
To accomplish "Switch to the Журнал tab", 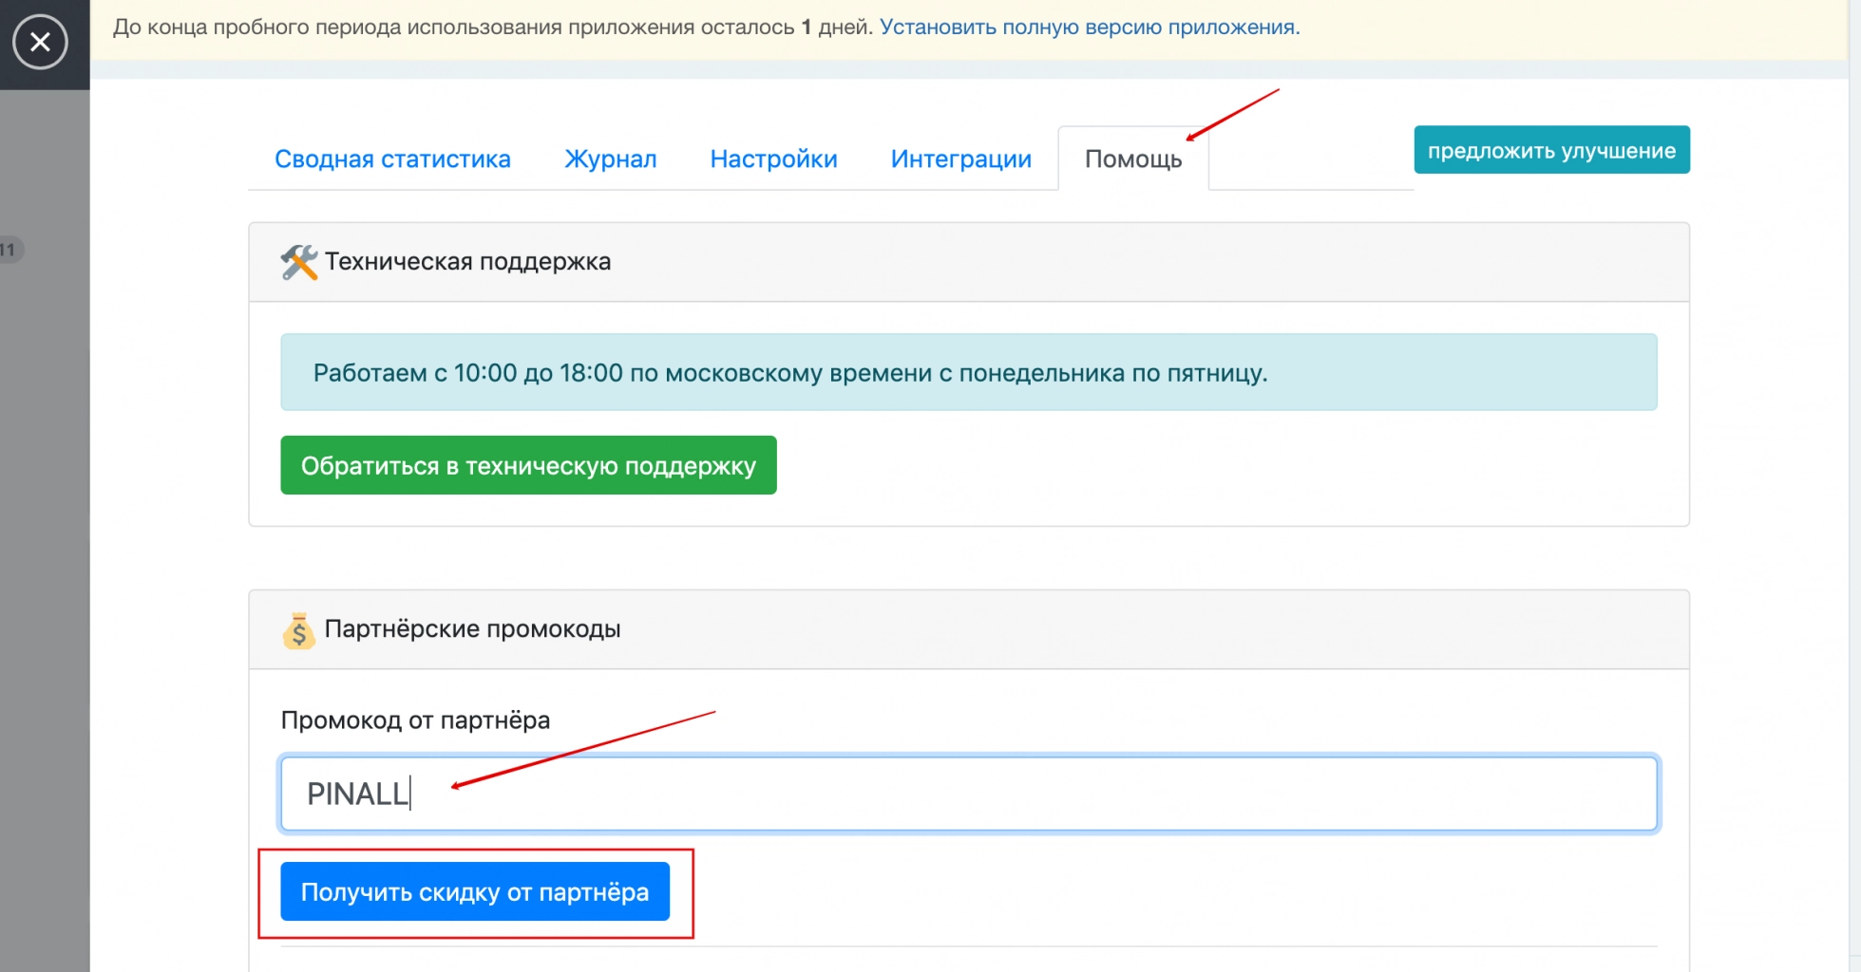I will point(610,159).
